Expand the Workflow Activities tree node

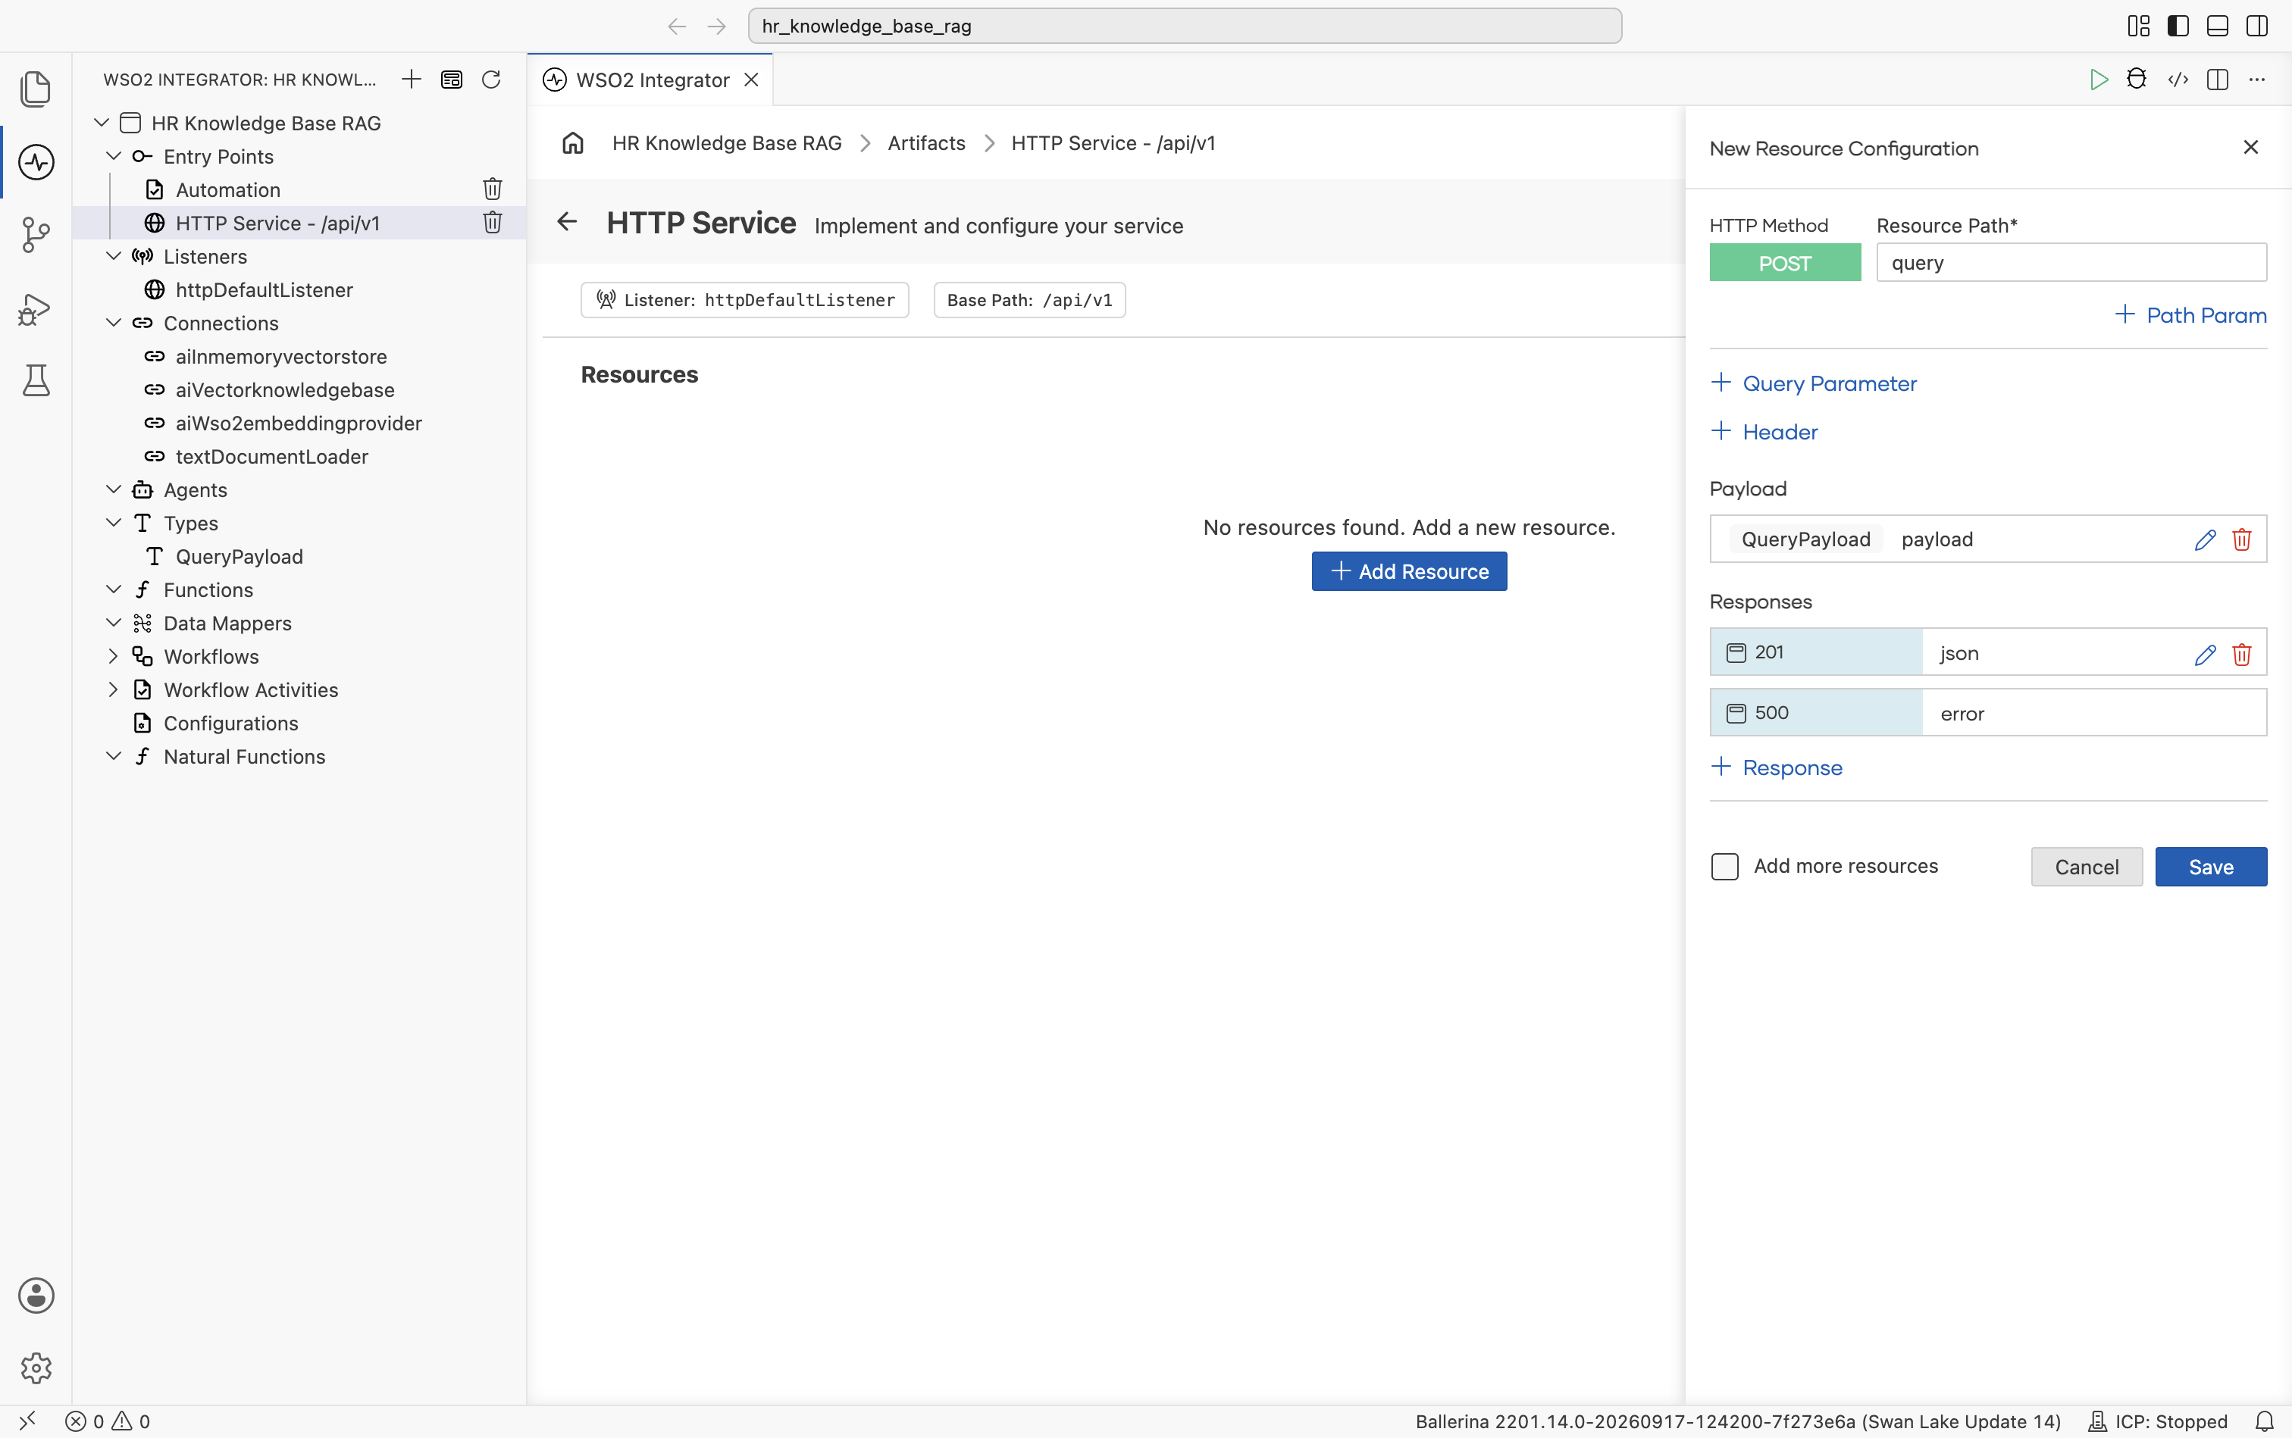tap(113, 689)
